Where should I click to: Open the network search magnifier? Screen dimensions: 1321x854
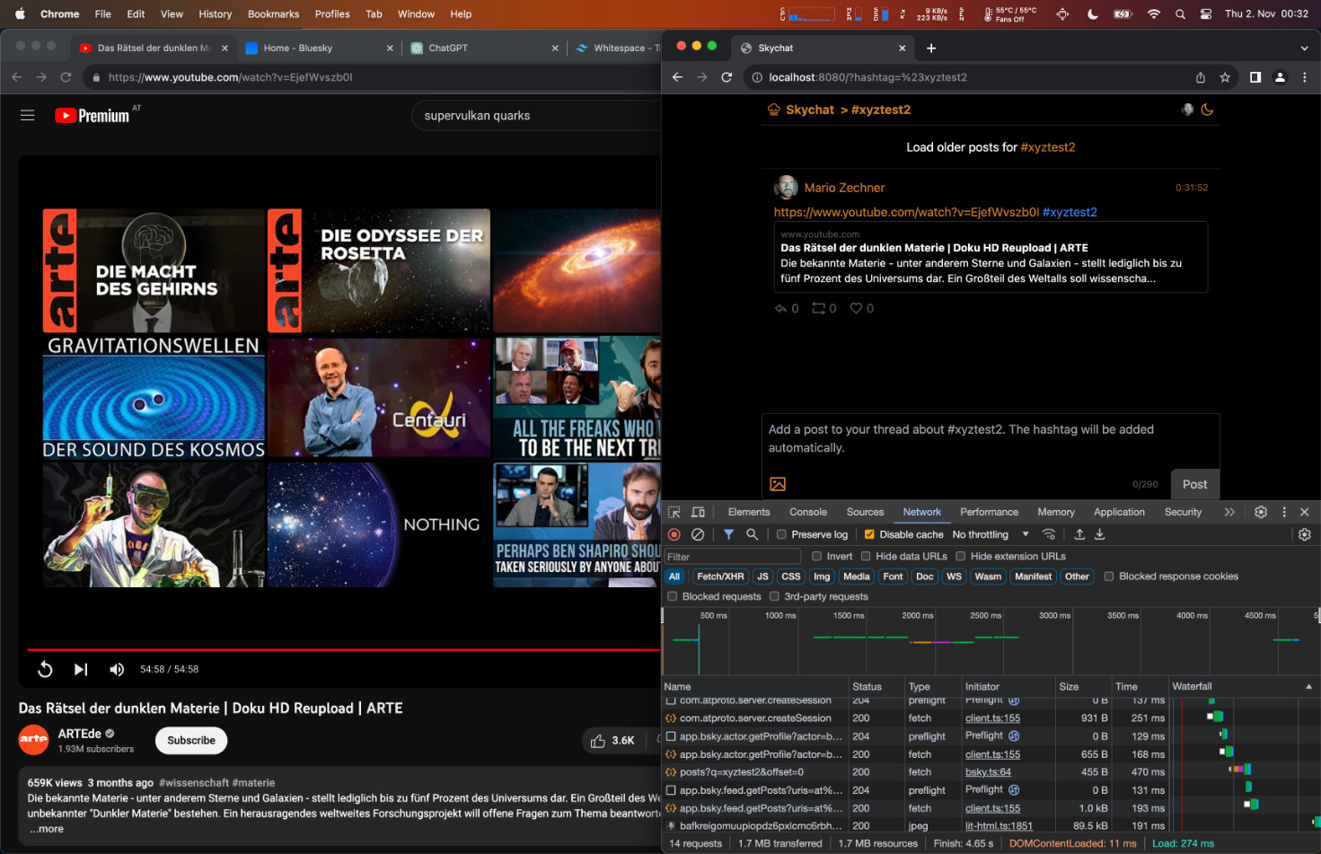[x=752, y=534]
